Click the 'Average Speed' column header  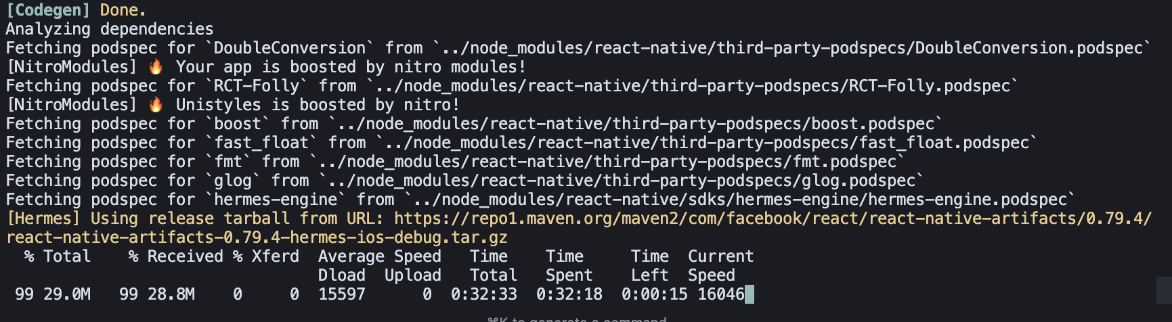click(x=380, y=256)
